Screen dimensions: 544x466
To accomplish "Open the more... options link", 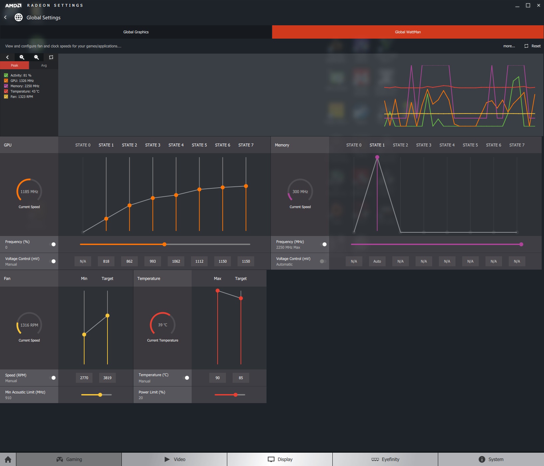I will pos(509,46).
